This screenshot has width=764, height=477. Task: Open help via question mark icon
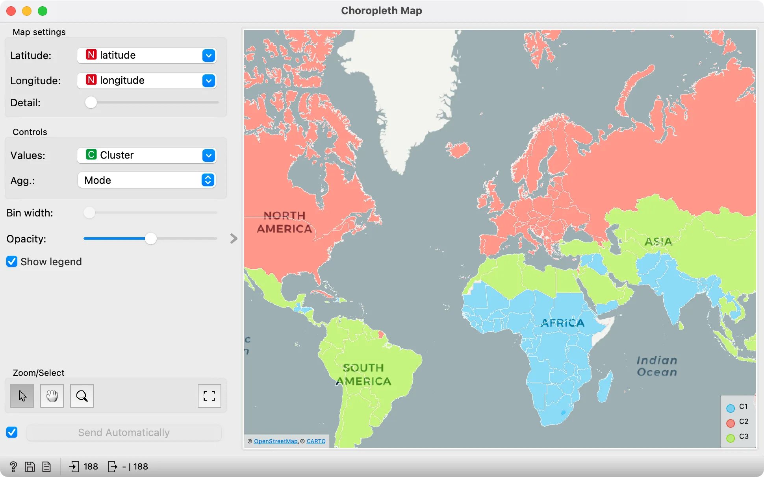13,467
